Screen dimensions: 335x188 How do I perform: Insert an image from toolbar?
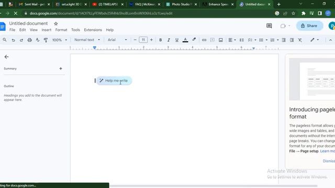220,40
